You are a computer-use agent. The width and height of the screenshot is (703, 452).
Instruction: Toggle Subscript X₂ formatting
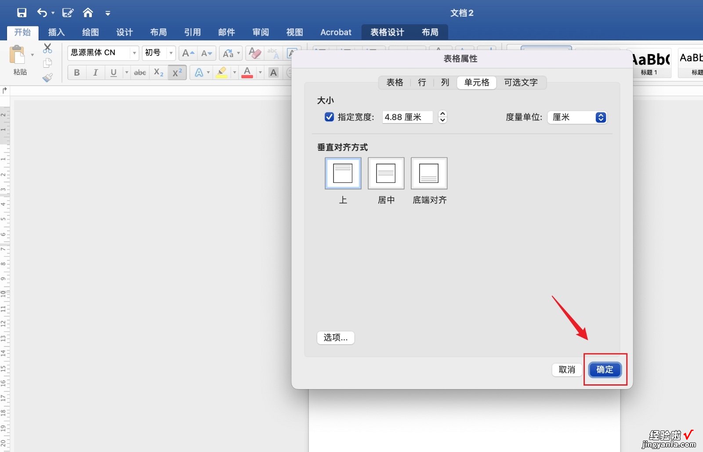coord(159,73)
